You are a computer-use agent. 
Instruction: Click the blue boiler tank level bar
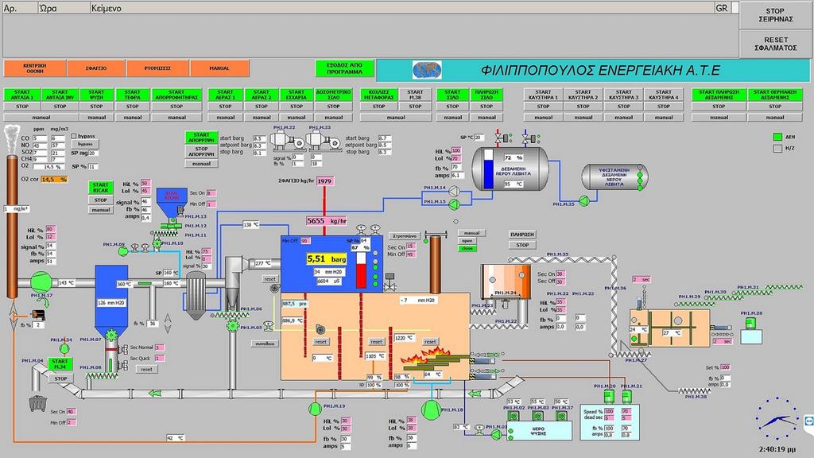pos(488,169)
